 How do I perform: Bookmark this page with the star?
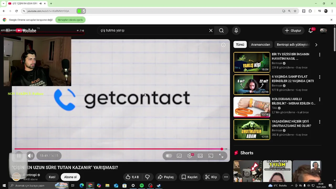[x=295, y=11]
